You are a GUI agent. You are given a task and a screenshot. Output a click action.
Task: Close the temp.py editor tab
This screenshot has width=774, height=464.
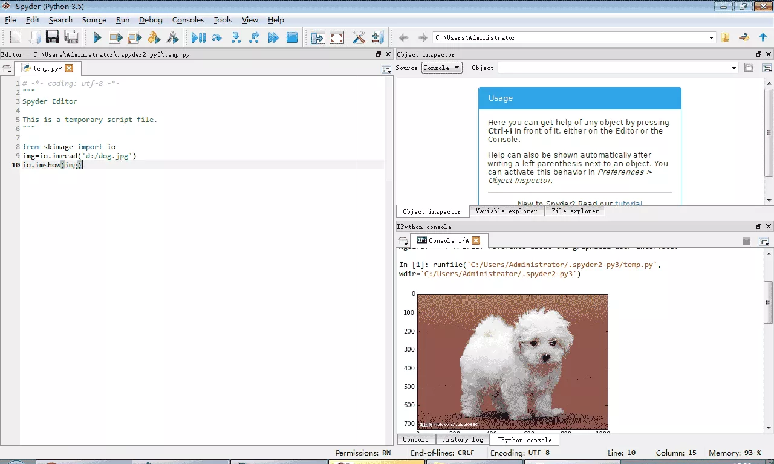point(69,68)
